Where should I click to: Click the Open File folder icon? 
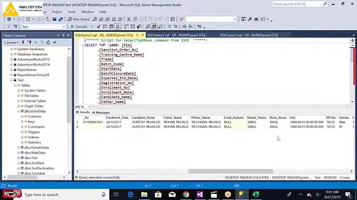[x=48, y=19]
